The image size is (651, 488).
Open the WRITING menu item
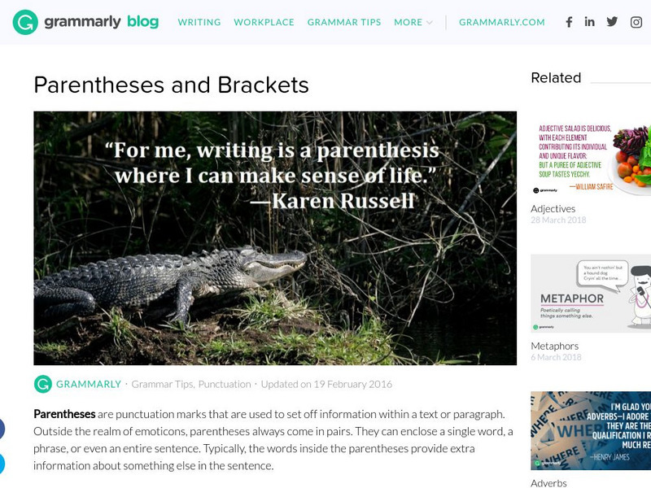click(199, 22)
